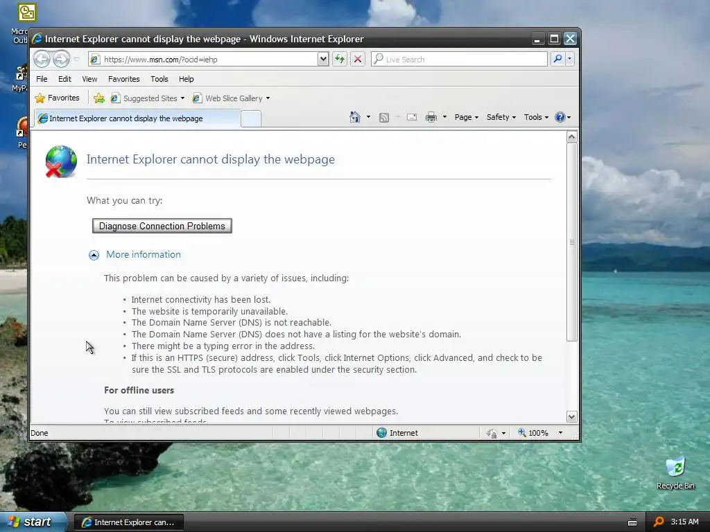Click inside the Live Search box
The height and width of the screenshot is (532, 710).
459,60
